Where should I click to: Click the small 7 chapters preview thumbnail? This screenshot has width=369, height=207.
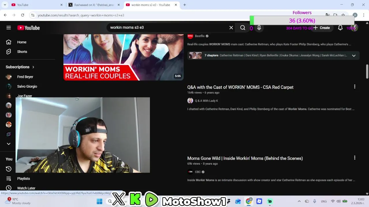point(195,55)
